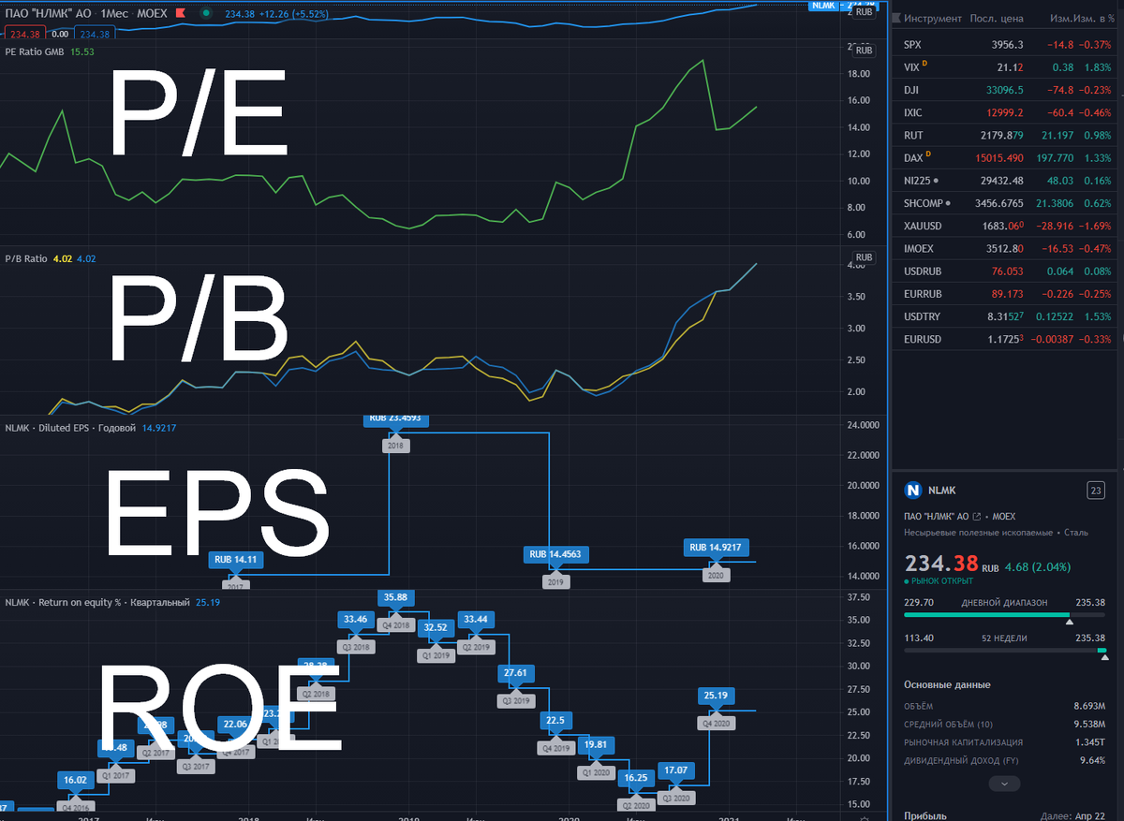Click the watchlist column flag icon before Инструмент

897,18
